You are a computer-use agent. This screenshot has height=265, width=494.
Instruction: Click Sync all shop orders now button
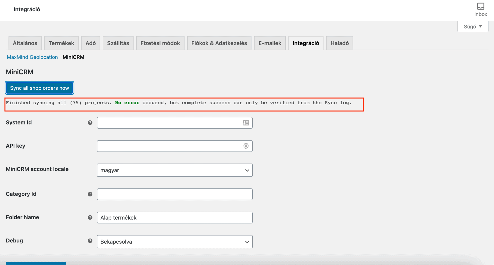click(x=40, y=88)
